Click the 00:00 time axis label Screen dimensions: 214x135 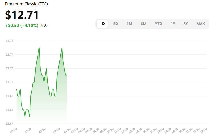[14, 130]
